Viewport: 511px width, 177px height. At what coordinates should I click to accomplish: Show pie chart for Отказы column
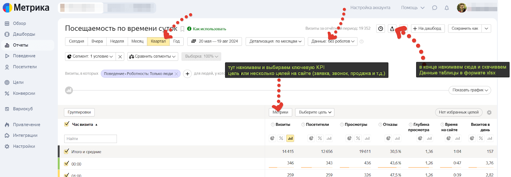pyautogui.click(x=388, y=138)
